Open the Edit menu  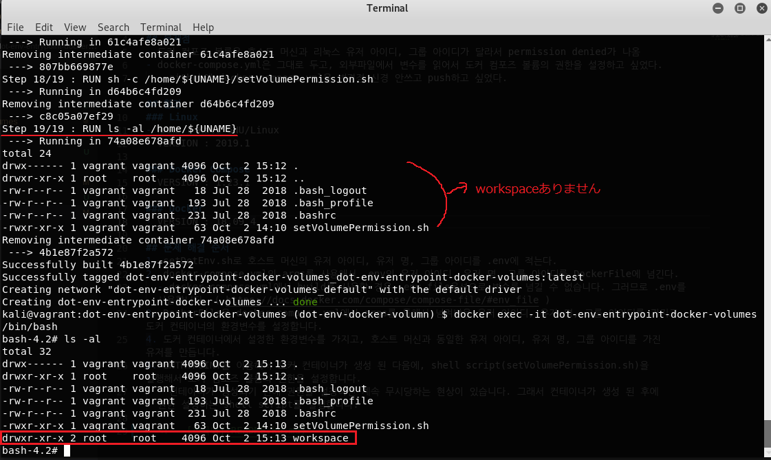tap(44, 27)
